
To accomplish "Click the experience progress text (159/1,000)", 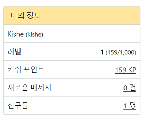I will point(121,52).
